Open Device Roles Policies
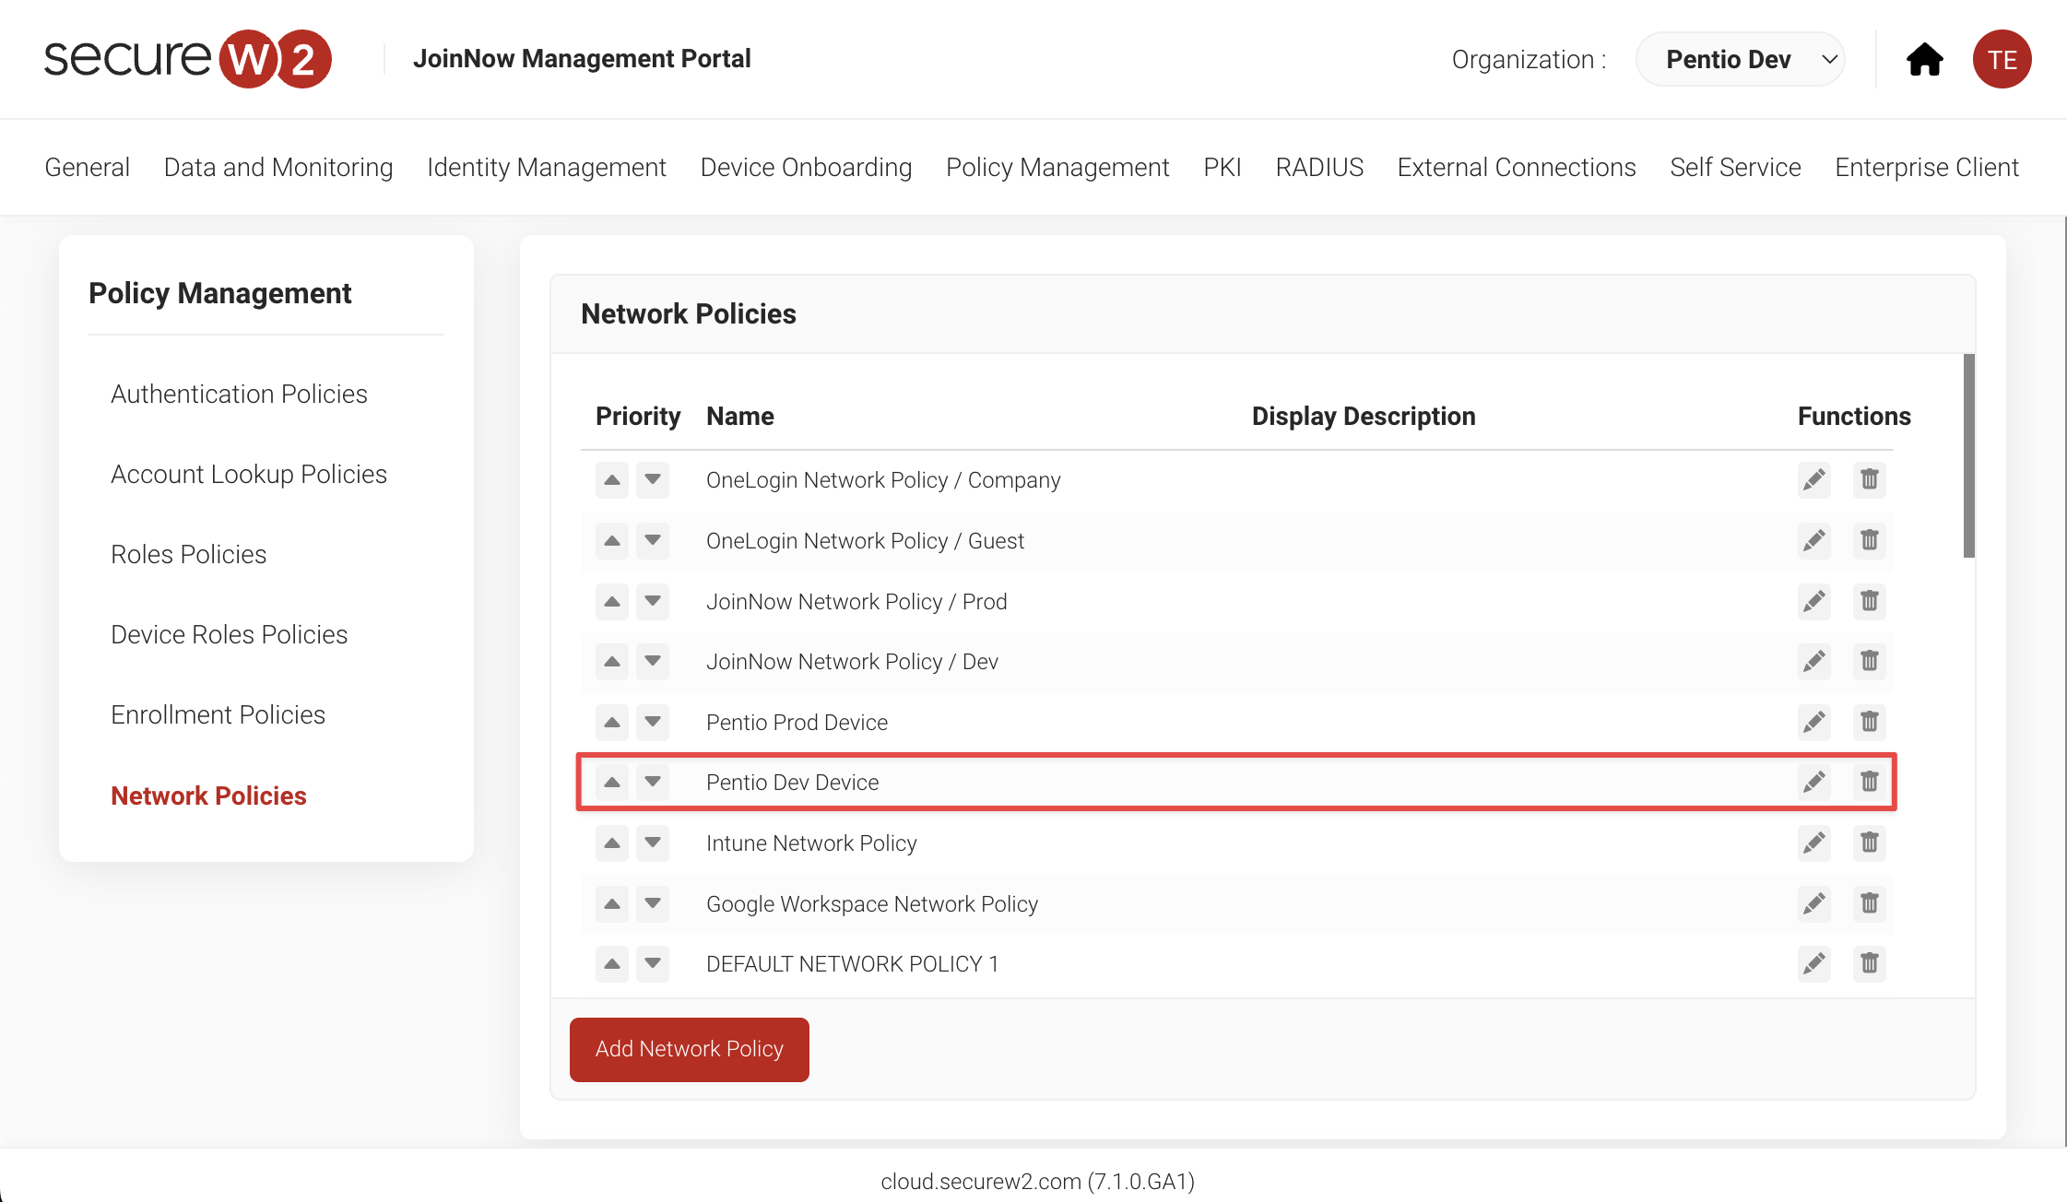2067x1202 pixels. pyautogui.click(x=229, y=634)
